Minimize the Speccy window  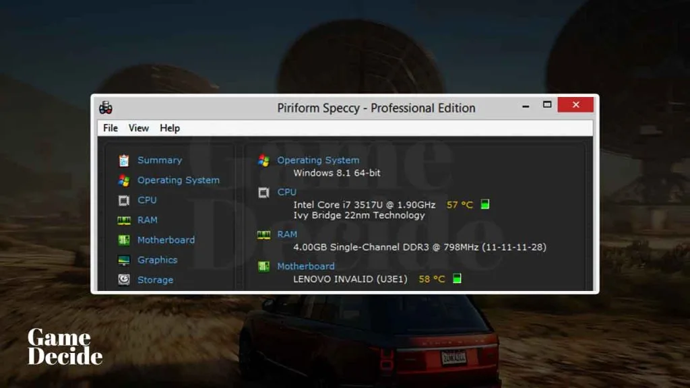[x=526, y=106]
